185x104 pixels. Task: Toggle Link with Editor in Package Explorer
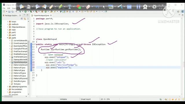pos(25,18)
